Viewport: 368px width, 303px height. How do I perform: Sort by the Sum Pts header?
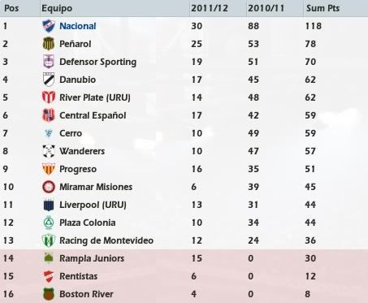[x=323, y=8]
